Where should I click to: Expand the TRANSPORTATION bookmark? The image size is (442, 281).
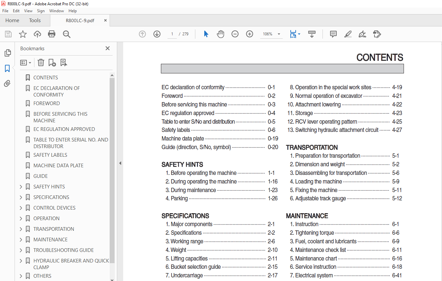[21, 229]
